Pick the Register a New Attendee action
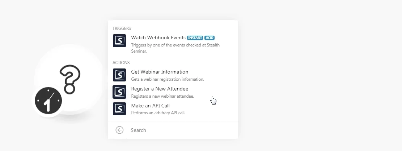This screenshot has width=402, height=151. (173, 92)
